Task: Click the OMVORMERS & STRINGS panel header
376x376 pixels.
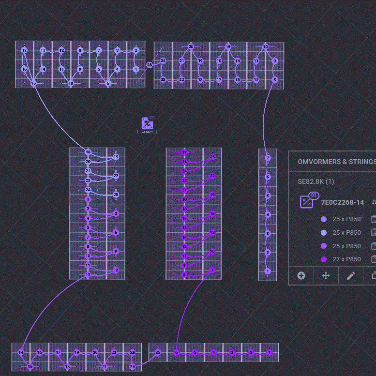Action: pos(336,162)
